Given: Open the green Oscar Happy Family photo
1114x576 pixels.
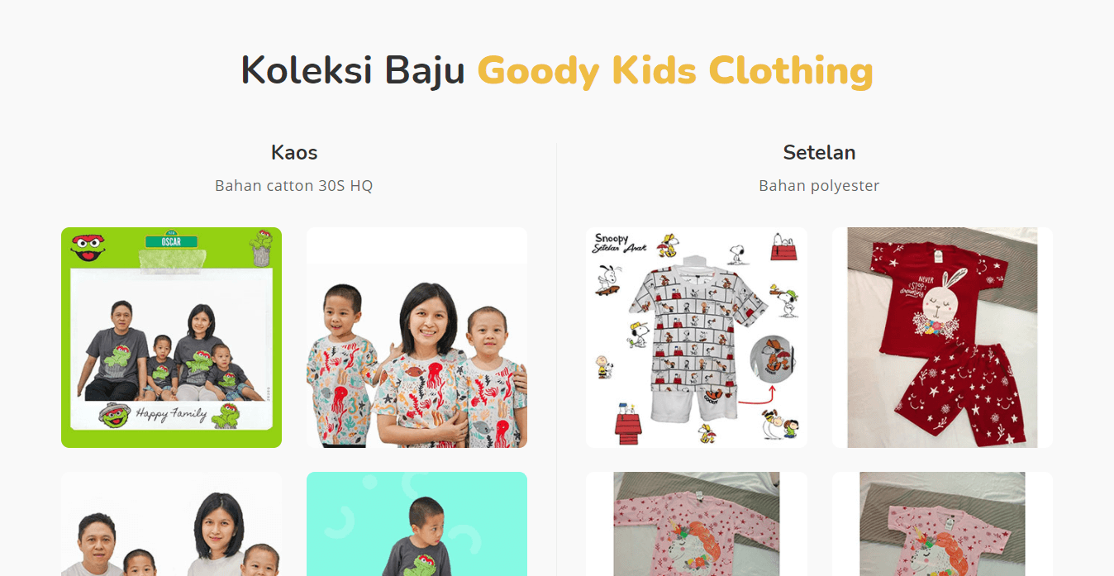Looking at the screenshot, I should [171, 337].
